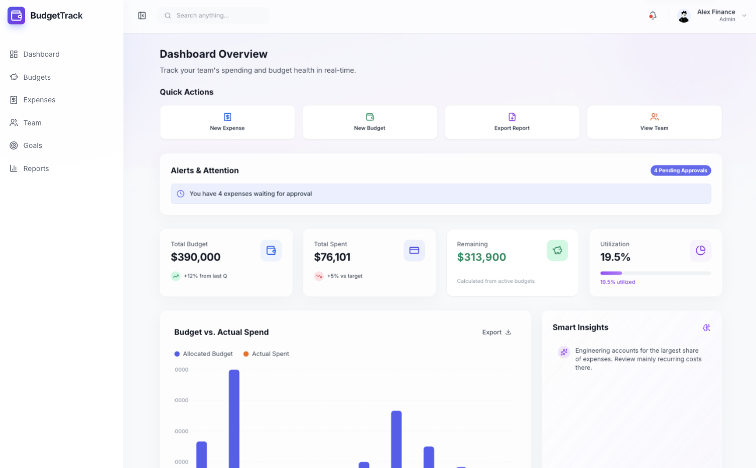Screen dimensions: 756x468
Task: Click the red downward trend icon
Action: point(319,276)
